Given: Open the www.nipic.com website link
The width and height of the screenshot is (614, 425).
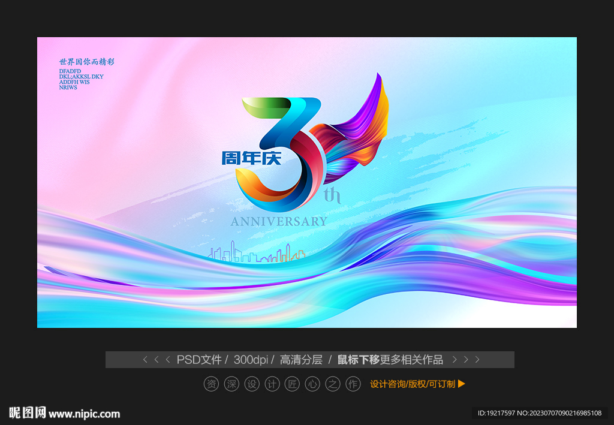Looking at the screenshot, I should coord(84,414).
